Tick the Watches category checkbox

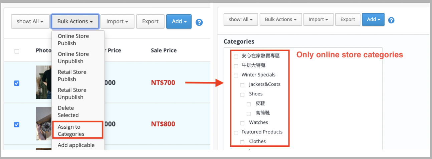[242, 123]
